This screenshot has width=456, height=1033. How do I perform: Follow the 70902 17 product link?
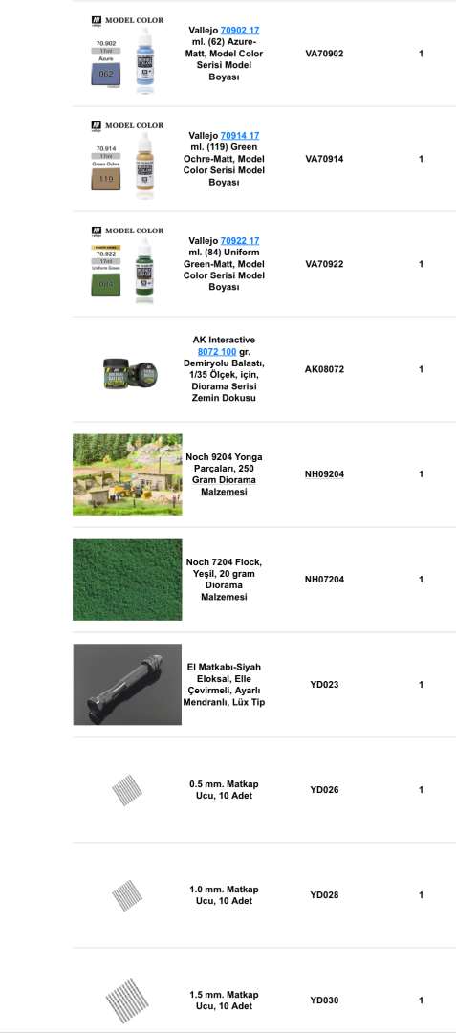[240, 31]
